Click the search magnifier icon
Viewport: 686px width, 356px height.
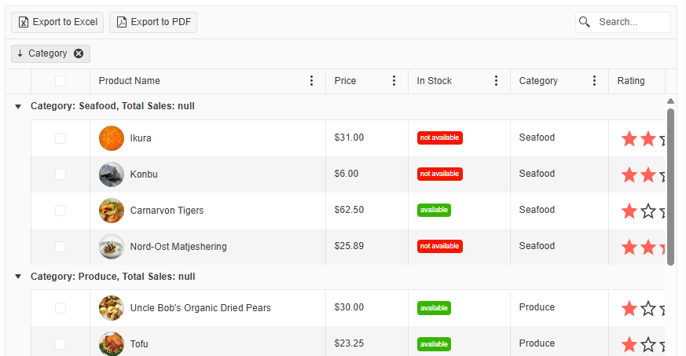point(585,22)
